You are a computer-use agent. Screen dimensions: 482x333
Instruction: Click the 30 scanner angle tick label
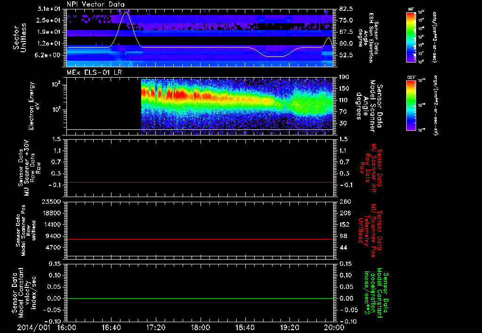click(343, 123)
